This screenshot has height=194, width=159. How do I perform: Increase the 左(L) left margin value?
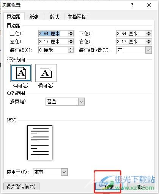coord(71,40)
